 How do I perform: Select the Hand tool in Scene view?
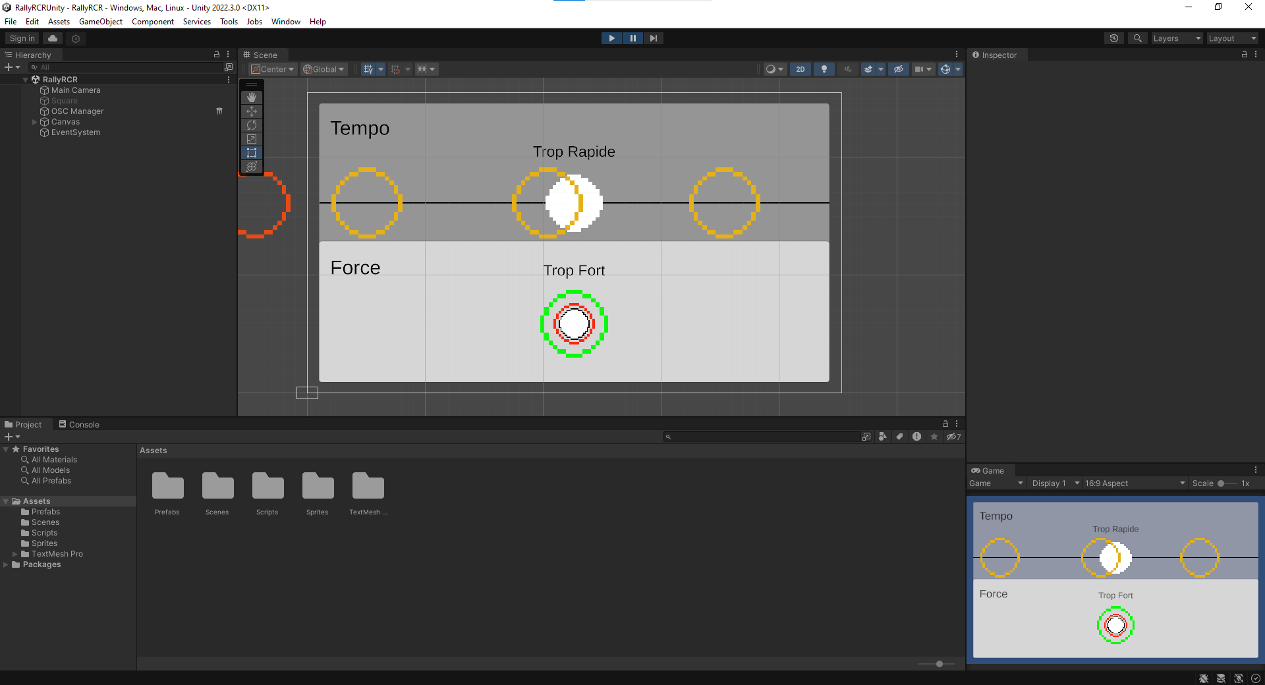pyautogui.click(x=252, y=97)
